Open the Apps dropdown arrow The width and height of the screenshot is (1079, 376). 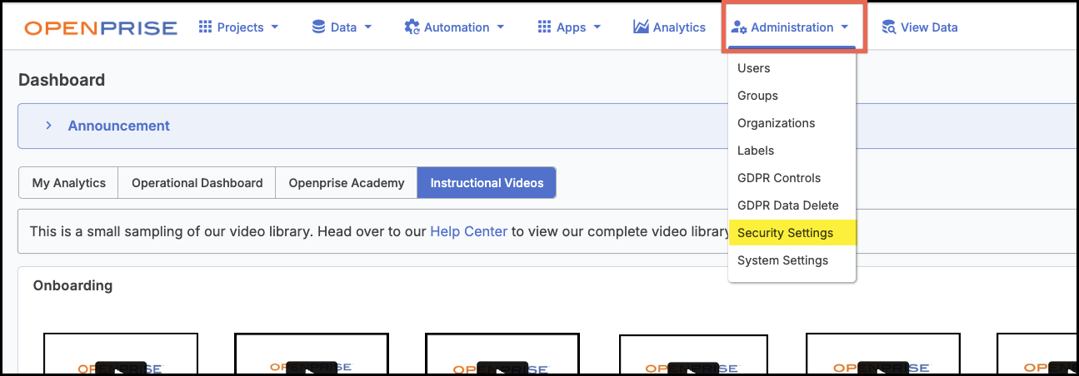(597, 27)
